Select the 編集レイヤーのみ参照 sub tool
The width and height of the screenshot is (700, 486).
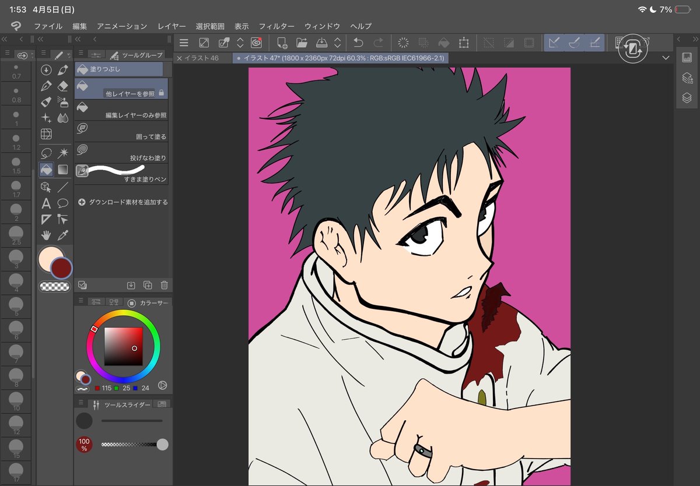tap(121, 110)
